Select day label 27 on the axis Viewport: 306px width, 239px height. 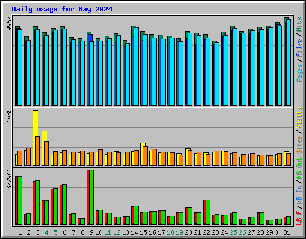point(251,232)
